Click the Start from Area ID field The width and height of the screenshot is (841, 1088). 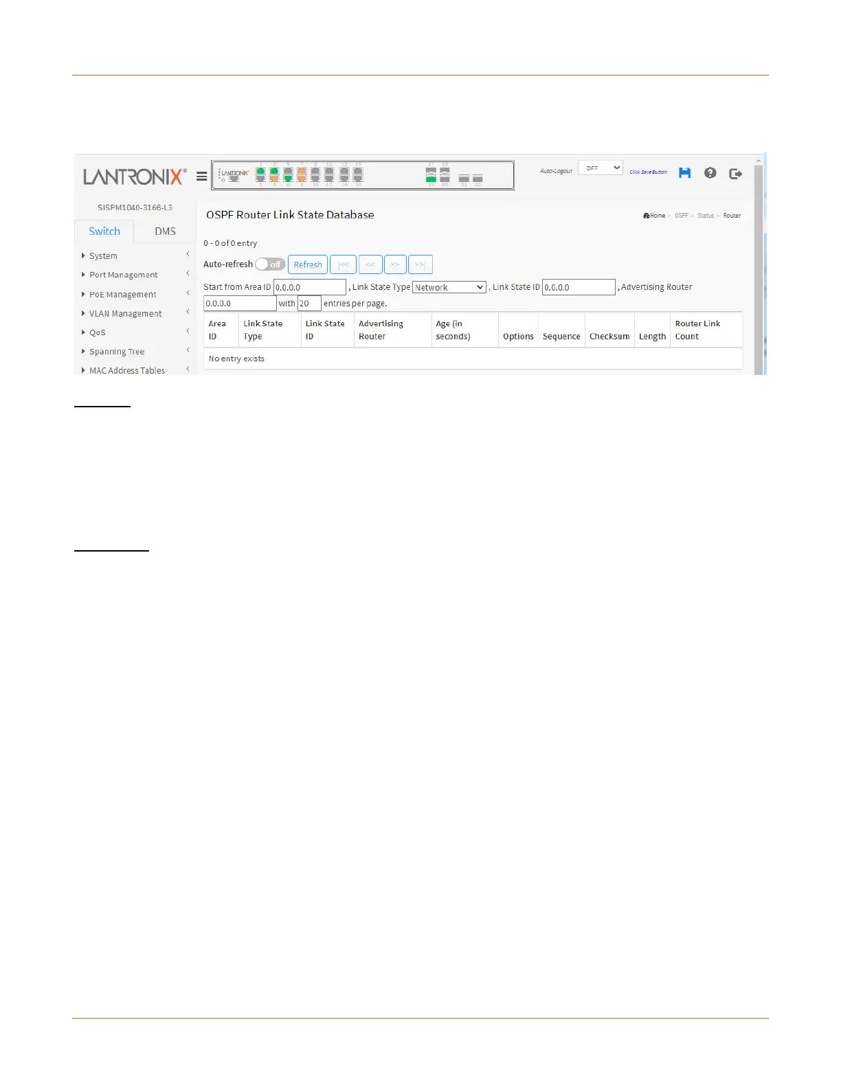click(x=310, y=287)
